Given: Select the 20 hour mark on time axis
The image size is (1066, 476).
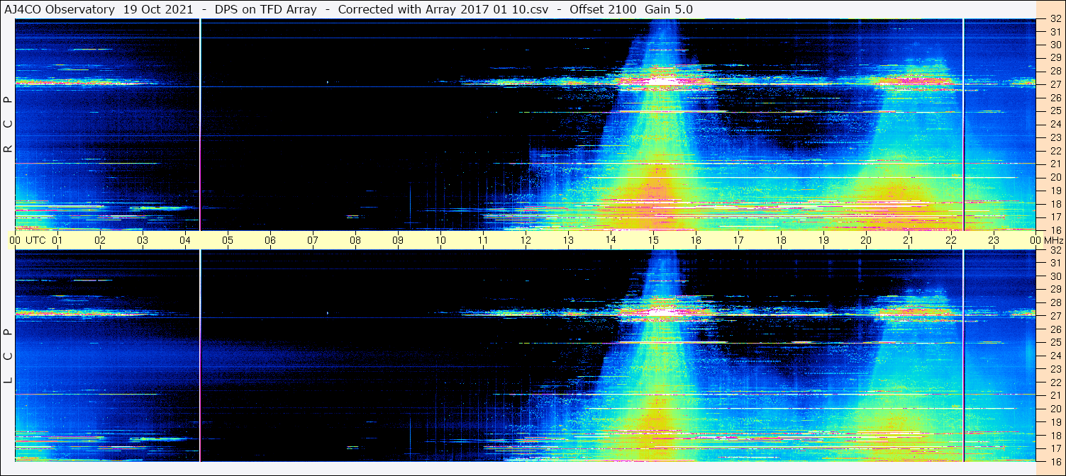Looking at the screenshot, I should pyautogui.click(x=866, y=240).
